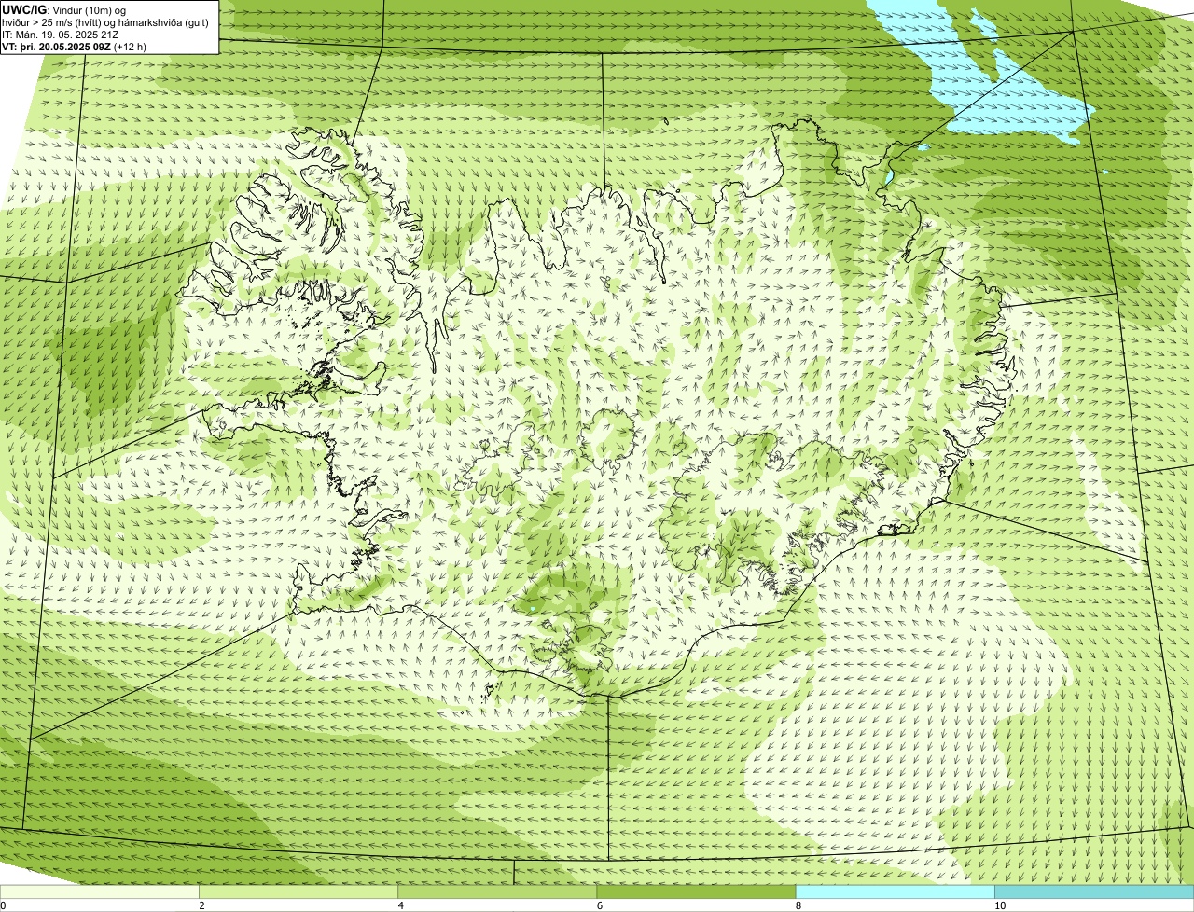Click the text 'hviður > 25 m/s (hvítt) og hámarkshviða (gult)'
This screenshot has width=1194, height=912.
pos(105,22)
